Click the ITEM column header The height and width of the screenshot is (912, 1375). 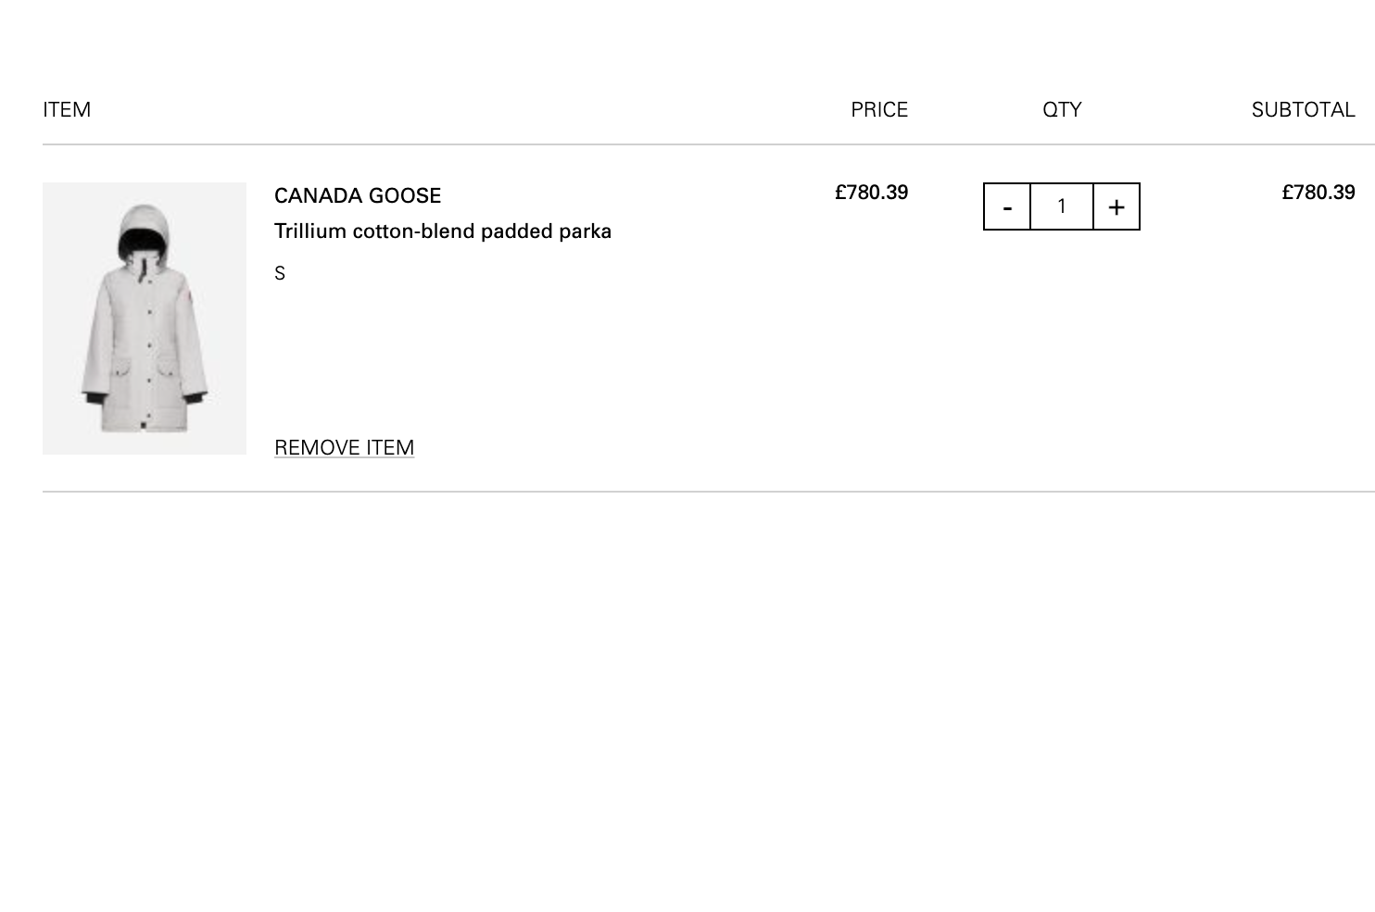pyautogui.click(x=67, y=109)
